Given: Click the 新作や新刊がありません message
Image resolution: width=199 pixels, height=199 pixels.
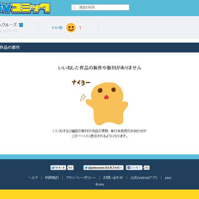Looking at the screenshot, I should [100, 68].
